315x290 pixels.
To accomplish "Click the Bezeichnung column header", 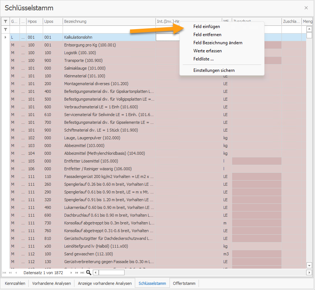I will tap(109, 21).
